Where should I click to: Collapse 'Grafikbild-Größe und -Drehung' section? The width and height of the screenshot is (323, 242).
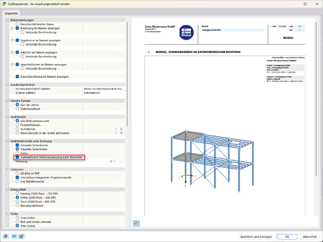coord(7,141)
